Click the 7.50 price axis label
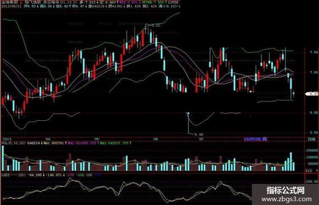The height and width of the screenshot is (205, 319). 314,53
